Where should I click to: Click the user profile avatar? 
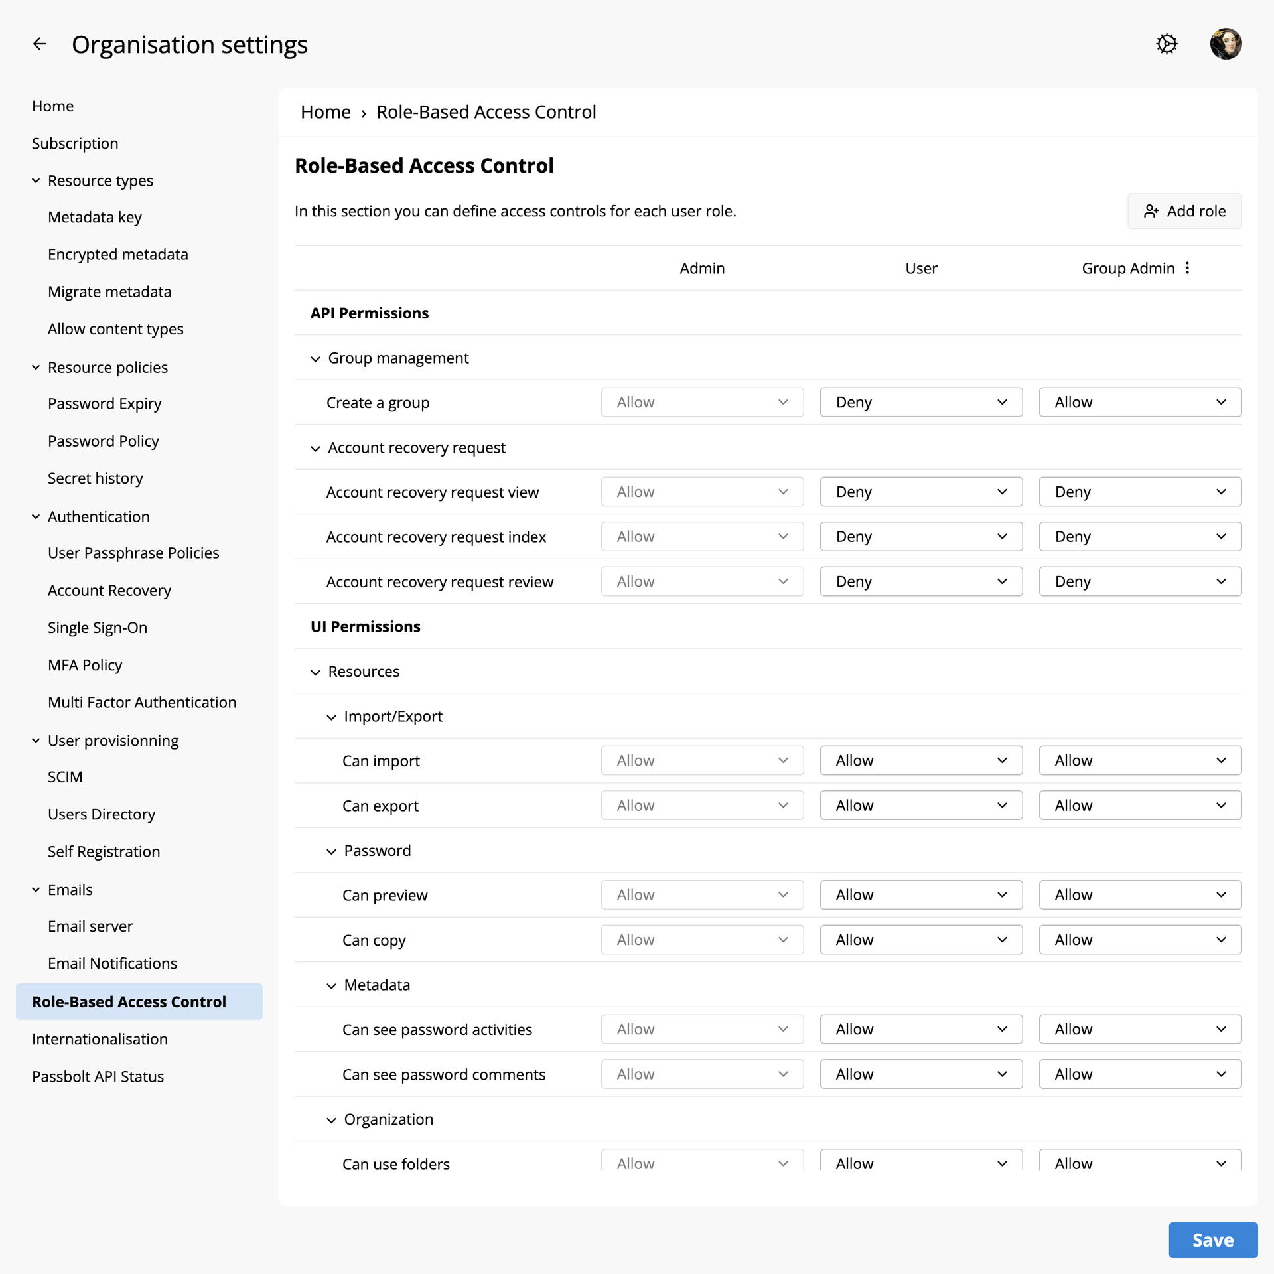pyautogui.click(x=1225, y=44)
